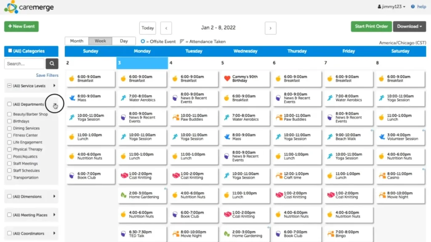Click Monday Cozi Knitting handshake icon

(x=124, y=176)
